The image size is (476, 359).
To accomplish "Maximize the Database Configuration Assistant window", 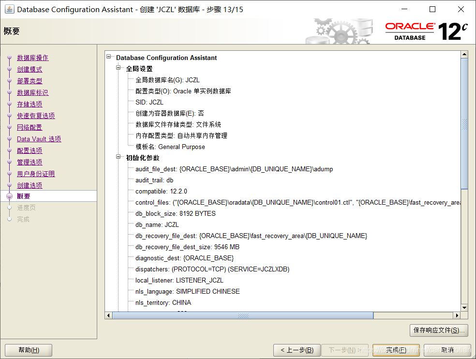I will tap(432, 9).
